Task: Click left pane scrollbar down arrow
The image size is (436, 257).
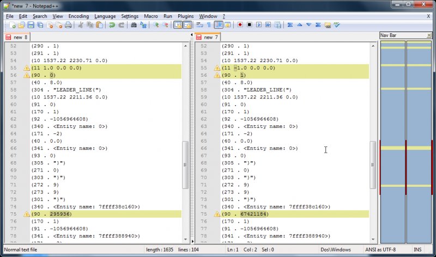Action: [185, 239]
